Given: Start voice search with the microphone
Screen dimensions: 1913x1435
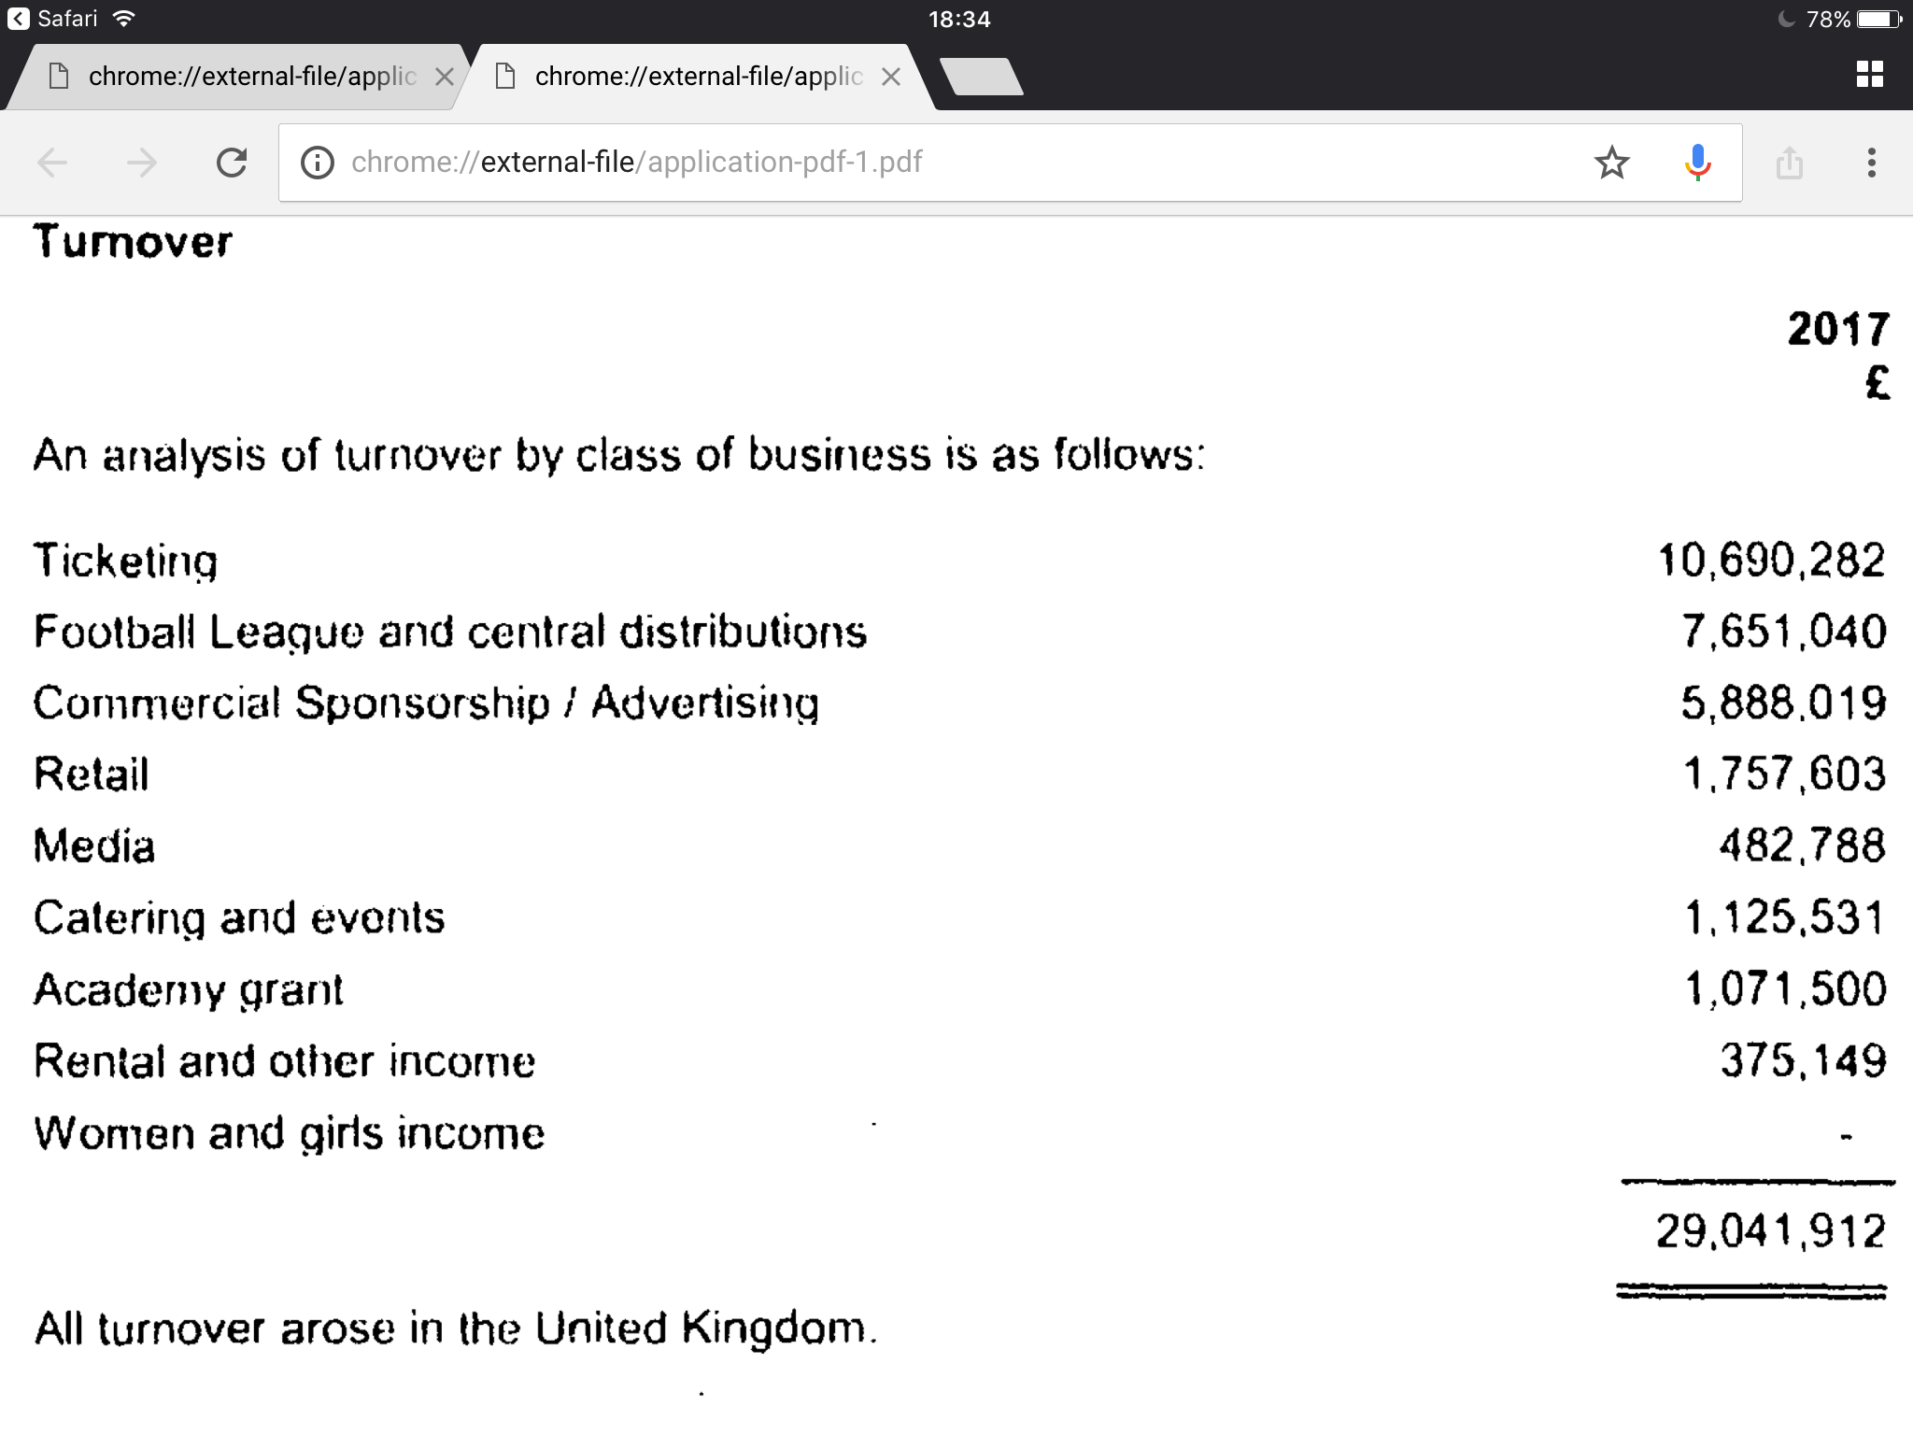Looking at the screenshot, I should [x=1698, y=163].
